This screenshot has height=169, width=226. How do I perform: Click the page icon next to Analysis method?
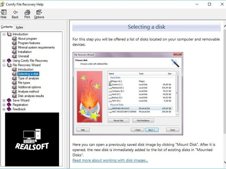pyautogui.click(x=14, y=92)
